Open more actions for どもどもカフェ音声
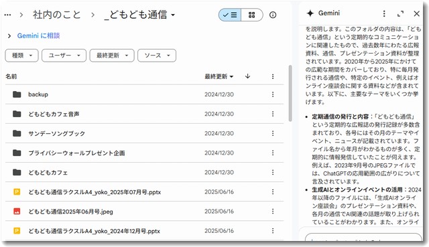 273,114
